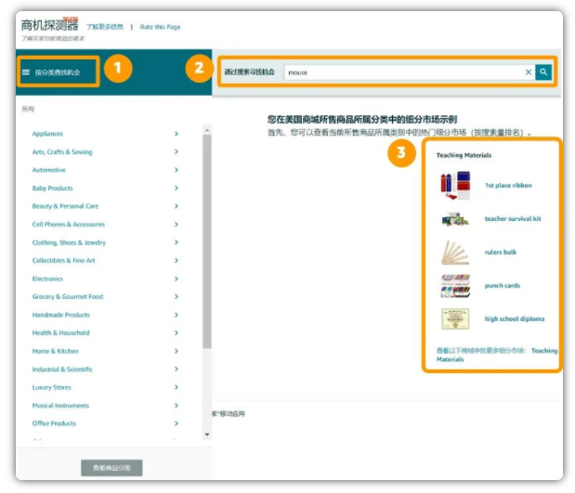Open the hamburger menu for category browsing
The height and width of the screenshot is (493, 575).
click(x=26, y=71)
